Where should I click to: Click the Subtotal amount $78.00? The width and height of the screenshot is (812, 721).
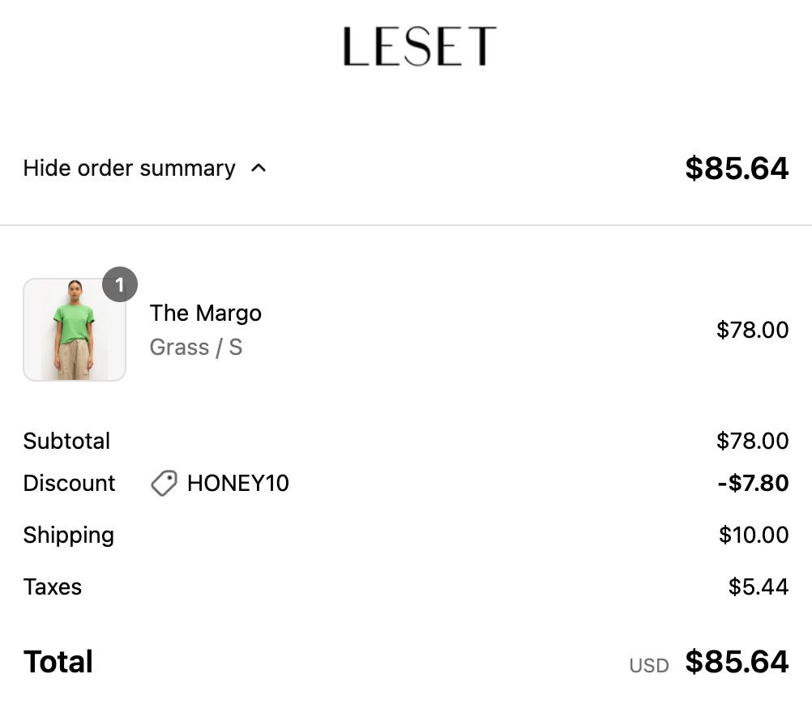pos(753,441)
